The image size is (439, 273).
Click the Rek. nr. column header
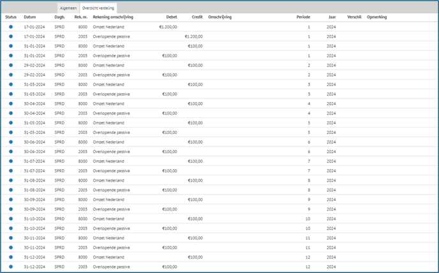coord(80,17)
